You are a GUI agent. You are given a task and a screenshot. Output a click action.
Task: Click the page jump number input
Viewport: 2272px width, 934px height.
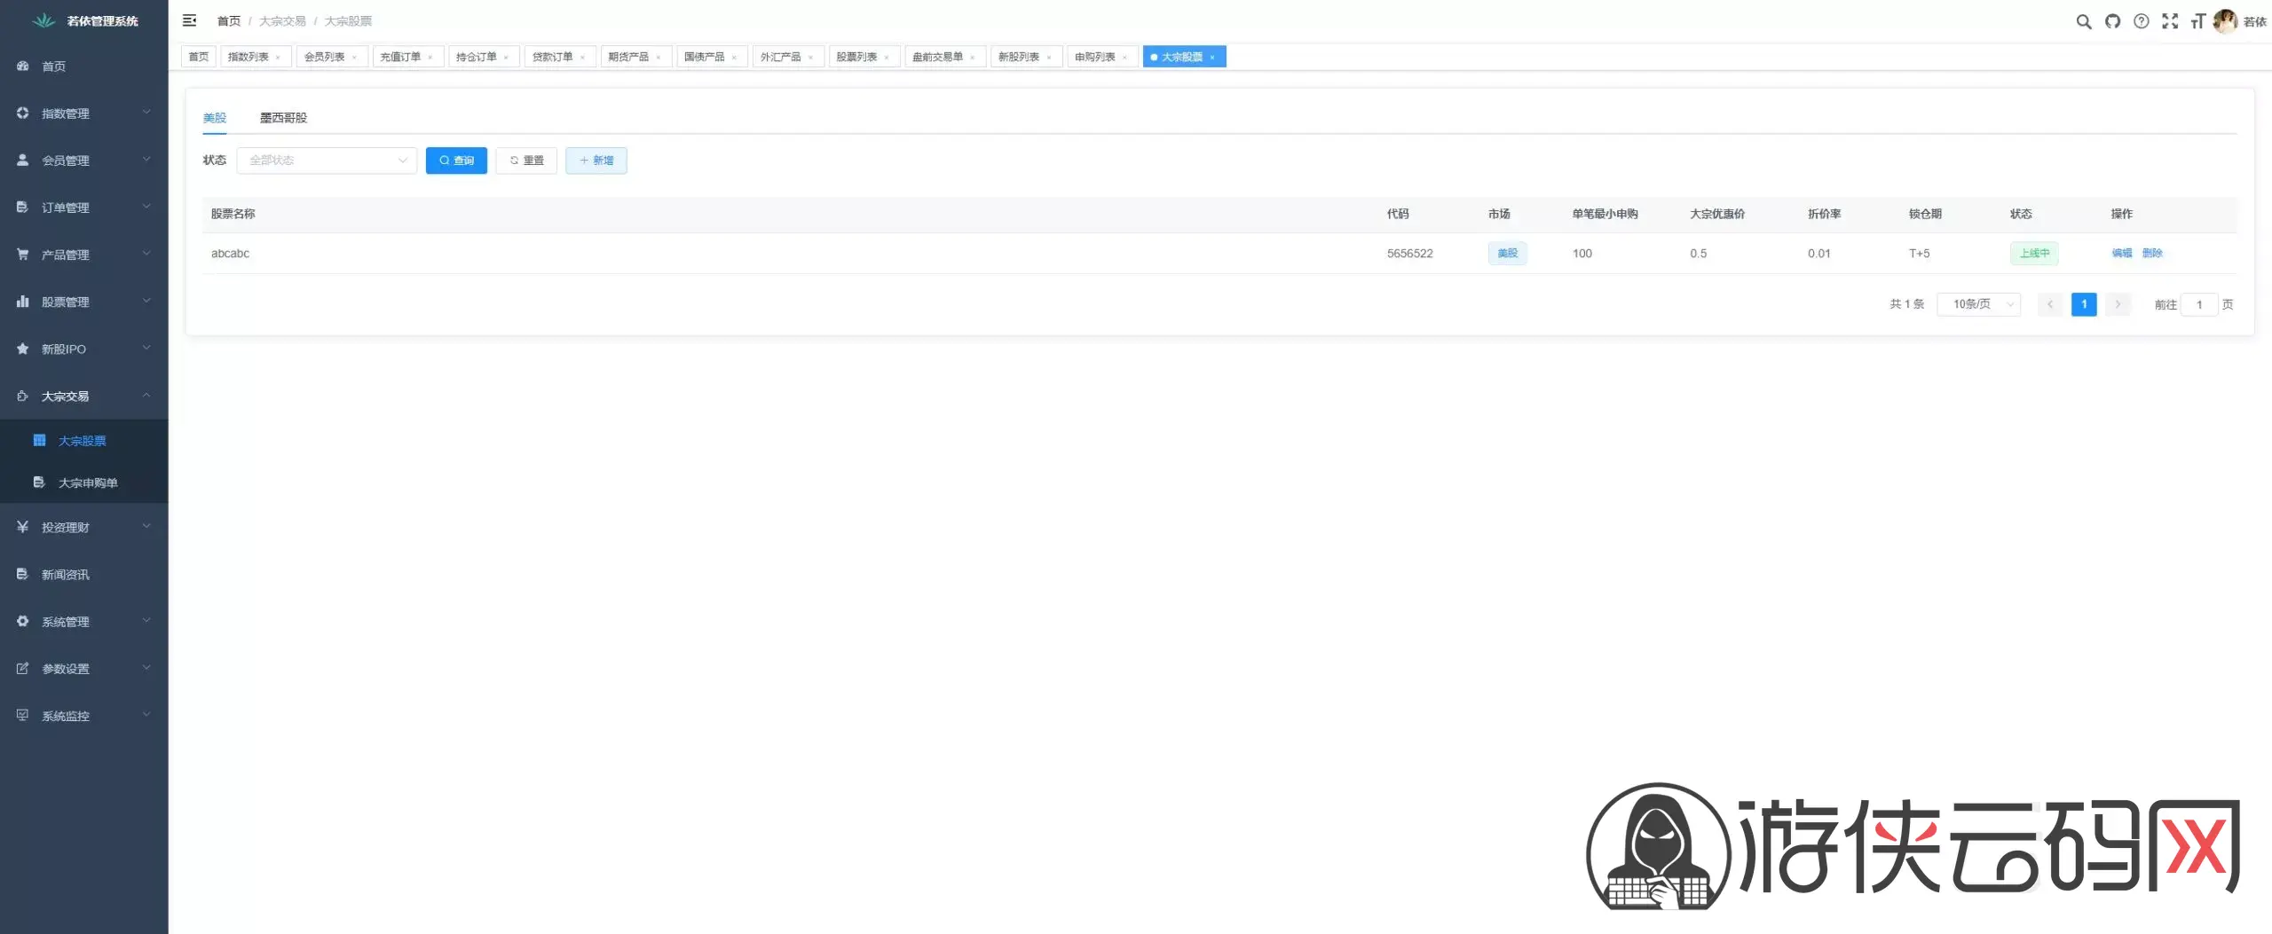(x=2198, y=304)
